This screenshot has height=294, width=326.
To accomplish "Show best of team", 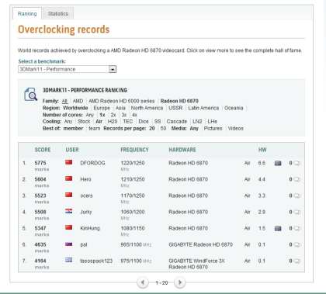I will tap(94, 129).
